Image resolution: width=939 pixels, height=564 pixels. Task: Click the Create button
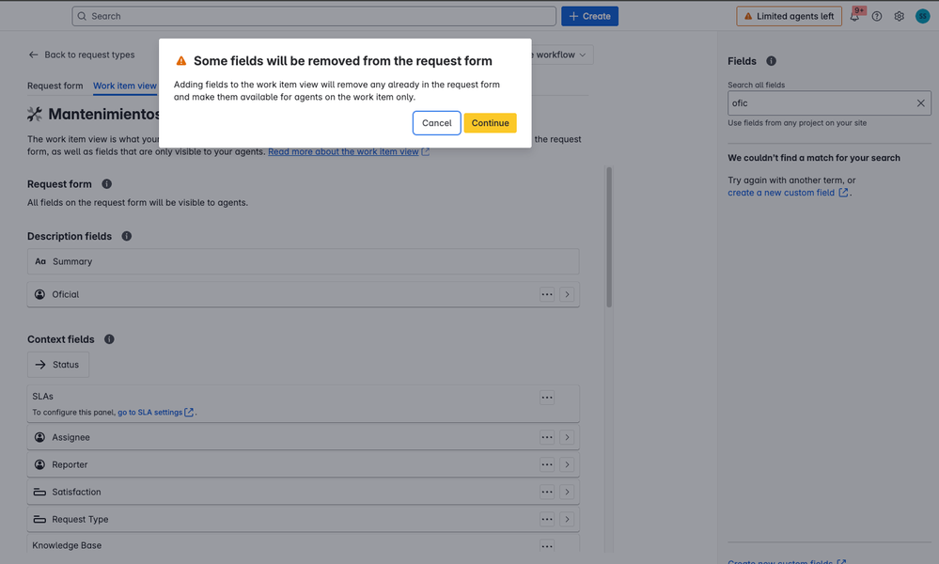589,16
